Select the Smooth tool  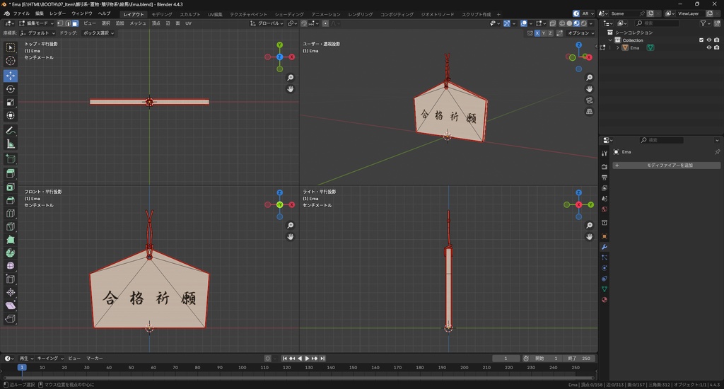(x=11, y=266)
